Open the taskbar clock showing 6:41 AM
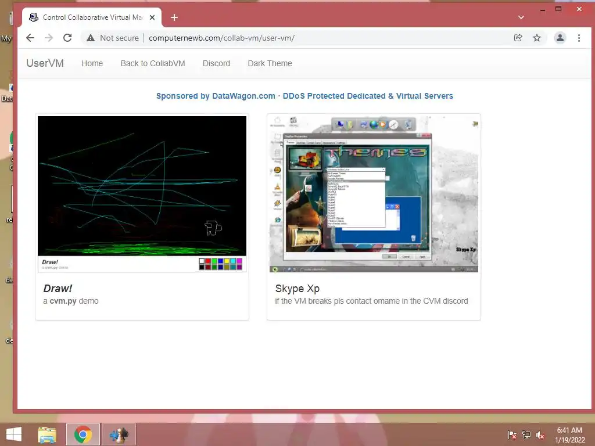The image size is (595, 446). [569, 435]
